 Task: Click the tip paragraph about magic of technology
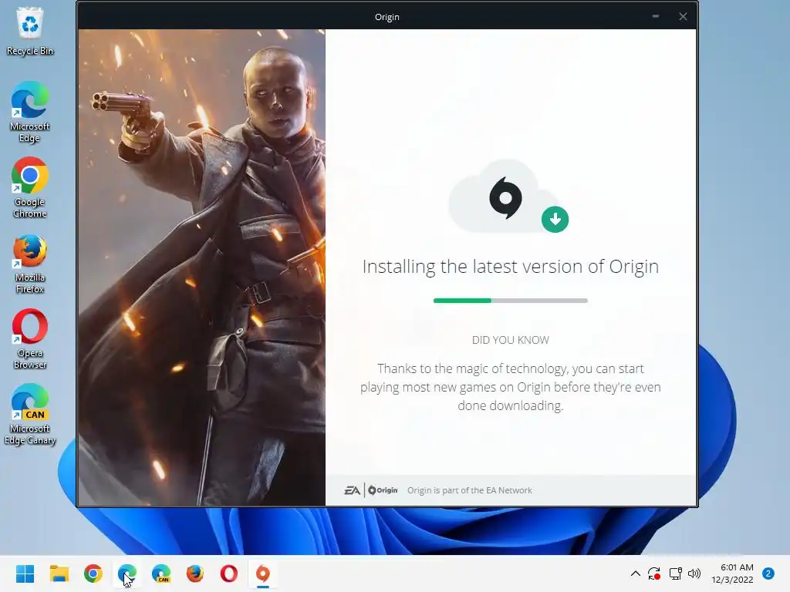pos(511,387)
